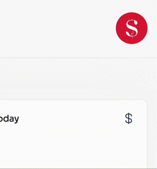Image resolution: width=157 pixels, height=169 pixels.
Task: Click the card space between Today and dollar icon
Action: coord(72,119)
